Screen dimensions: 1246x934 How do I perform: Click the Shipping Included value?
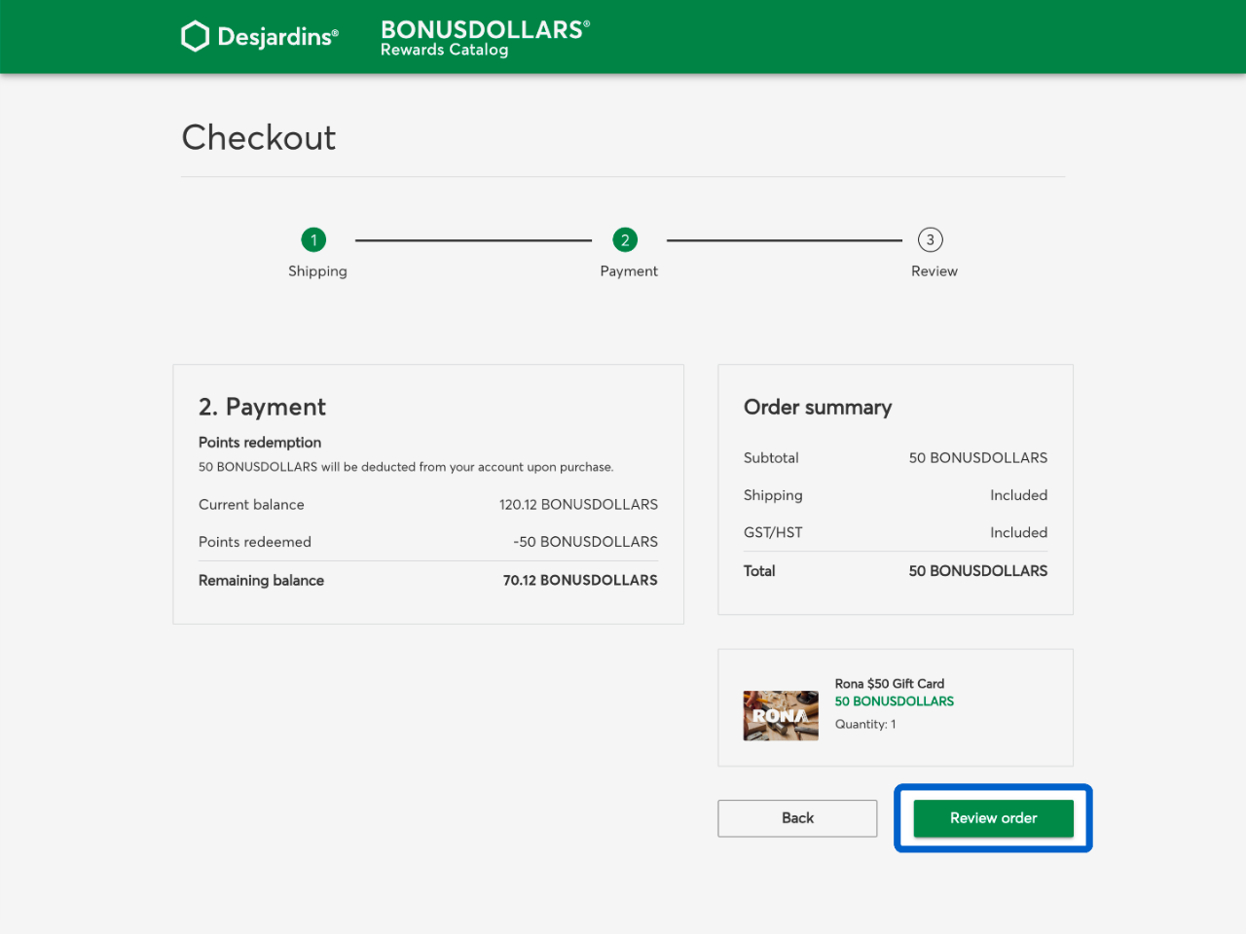coord(1019,495)
